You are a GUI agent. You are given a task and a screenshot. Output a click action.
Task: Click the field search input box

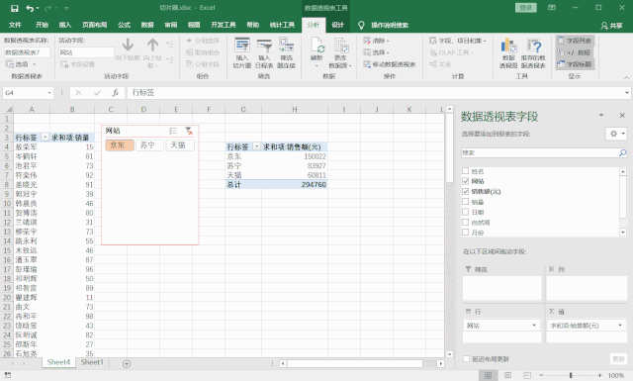pos(540,152)
